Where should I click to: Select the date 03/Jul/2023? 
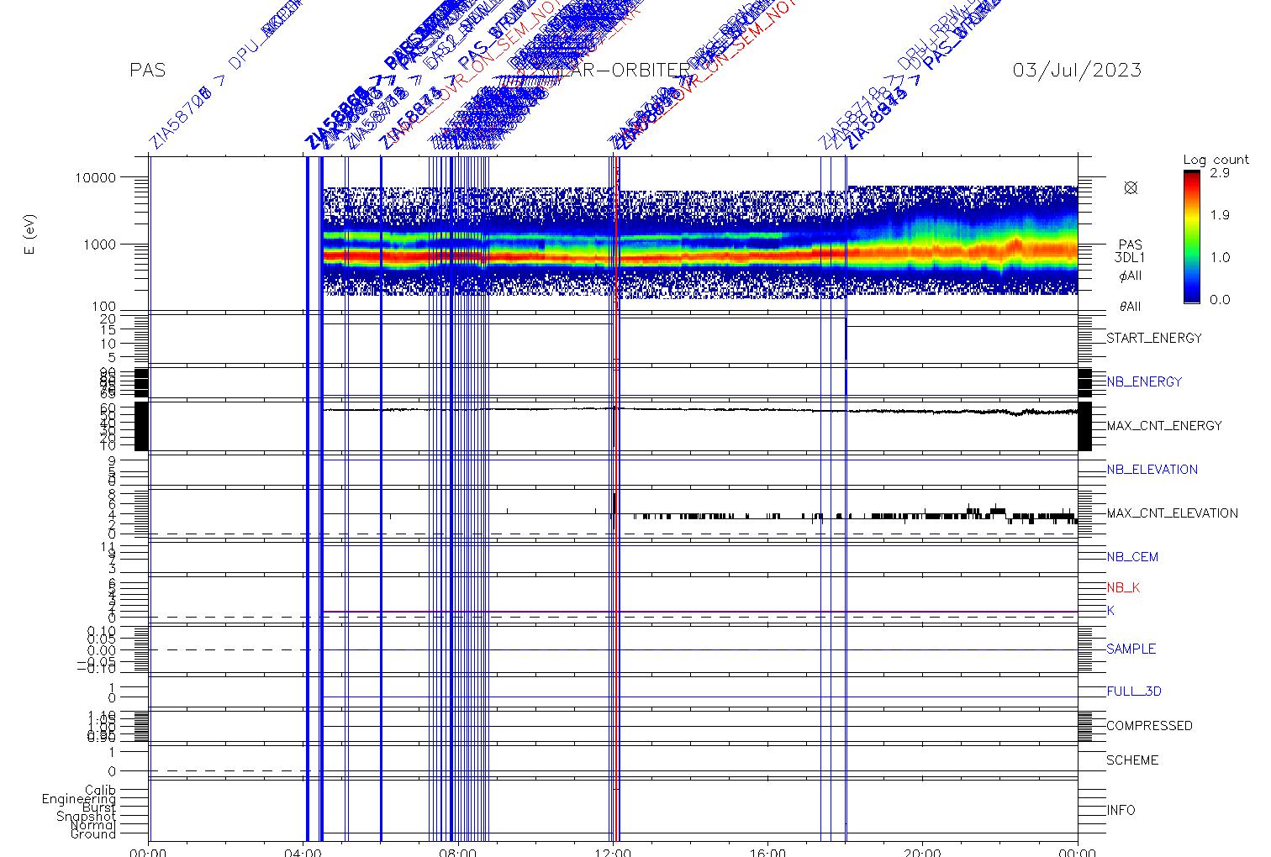pyautogui.click(x=1077, y=70)
